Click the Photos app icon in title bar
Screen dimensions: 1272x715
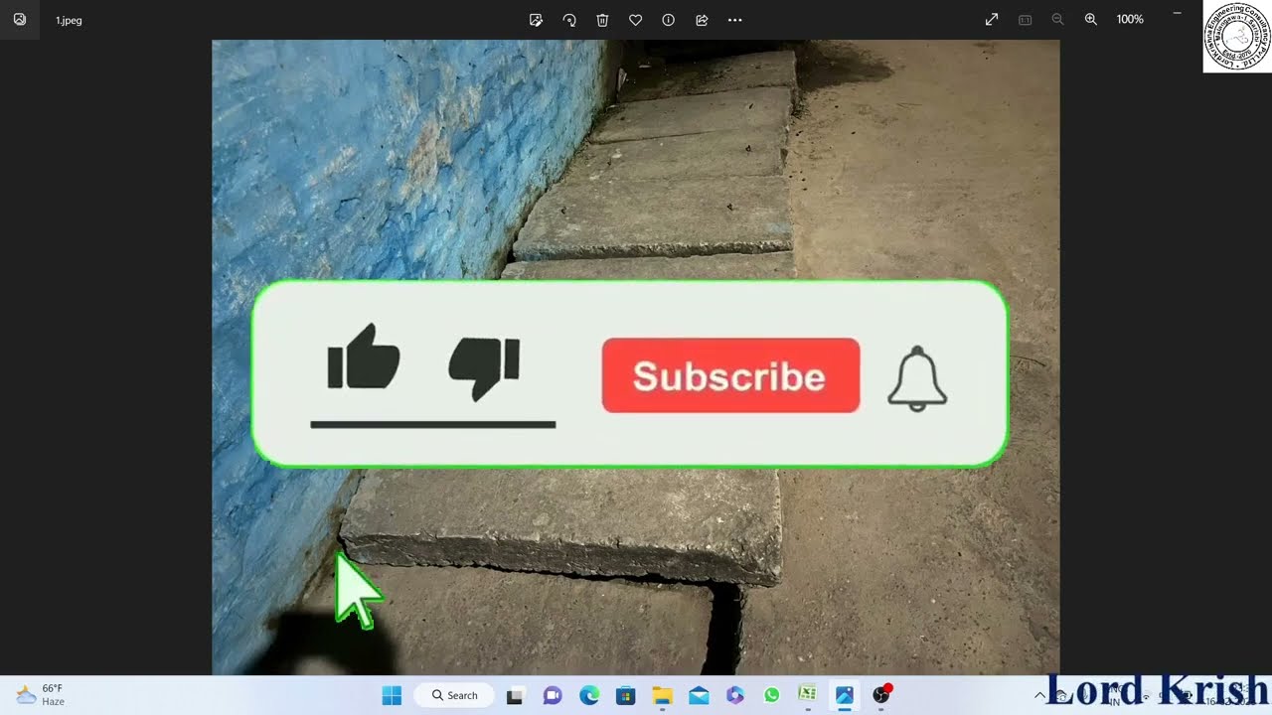tap(20, 20)
